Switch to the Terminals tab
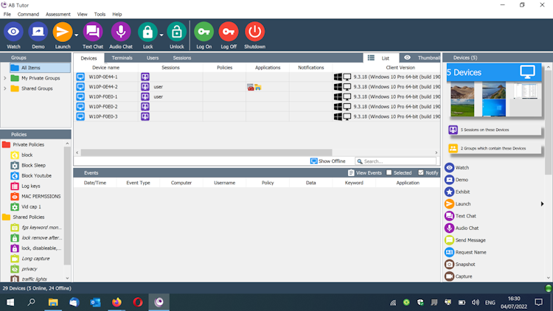Image resolution: width=553 pixels, height=311 pixels. pos(122,57)
